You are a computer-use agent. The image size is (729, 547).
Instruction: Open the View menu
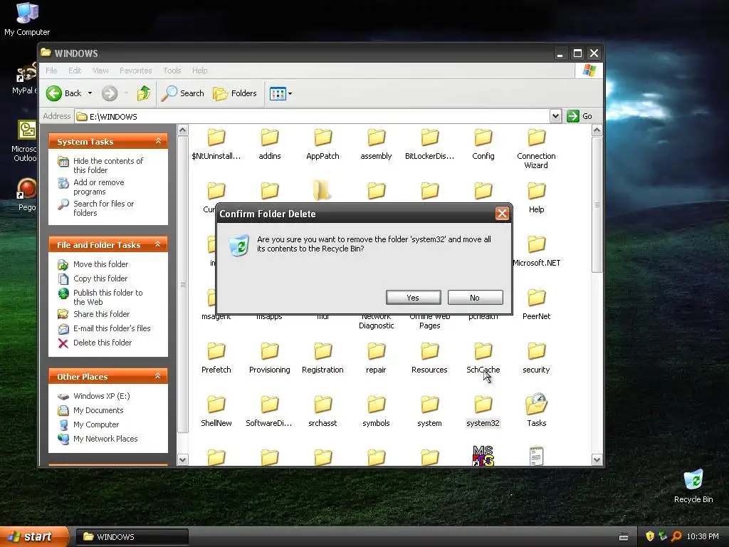(100, 71)
